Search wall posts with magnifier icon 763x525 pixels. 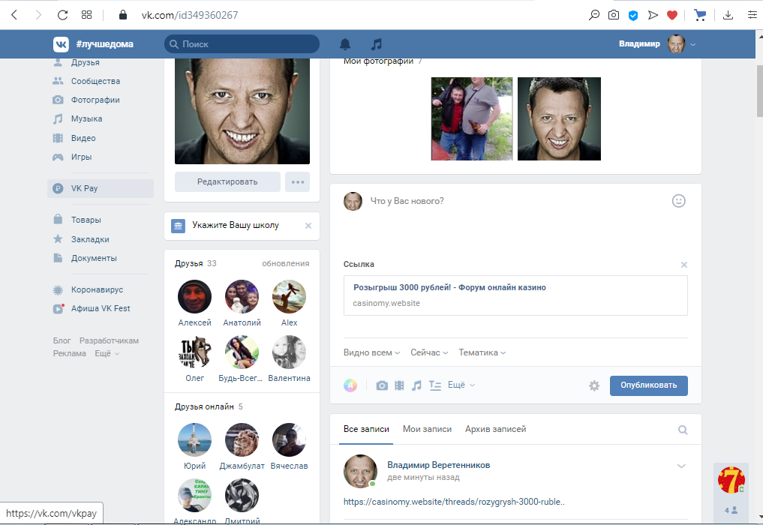pos(683,430)
